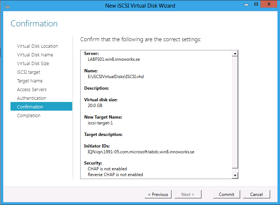
Task: Click the 'Virtual disk size:' label
Action: [x=101, y=100]
